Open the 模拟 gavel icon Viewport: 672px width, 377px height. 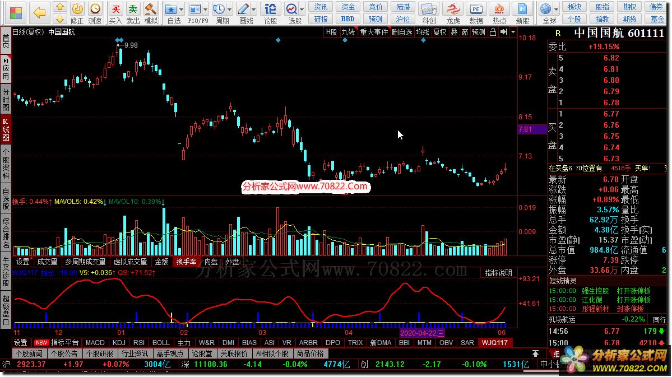tap(150, 8)
